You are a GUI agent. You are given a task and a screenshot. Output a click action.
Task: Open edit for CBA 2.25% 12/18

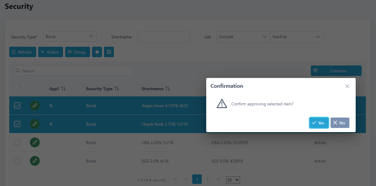[35, 143]
